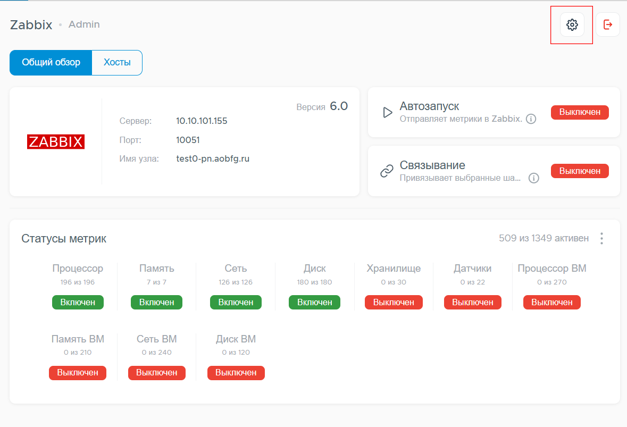The image size is (627, 427).
Task: Click 0 из 30 under Хранилище
Action: coord(394,282)
